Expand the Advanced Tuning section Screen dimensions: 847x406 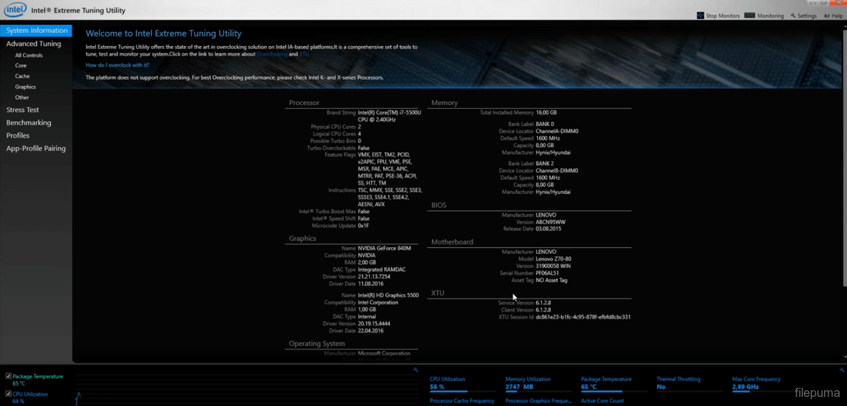click(x=33, y=44)
